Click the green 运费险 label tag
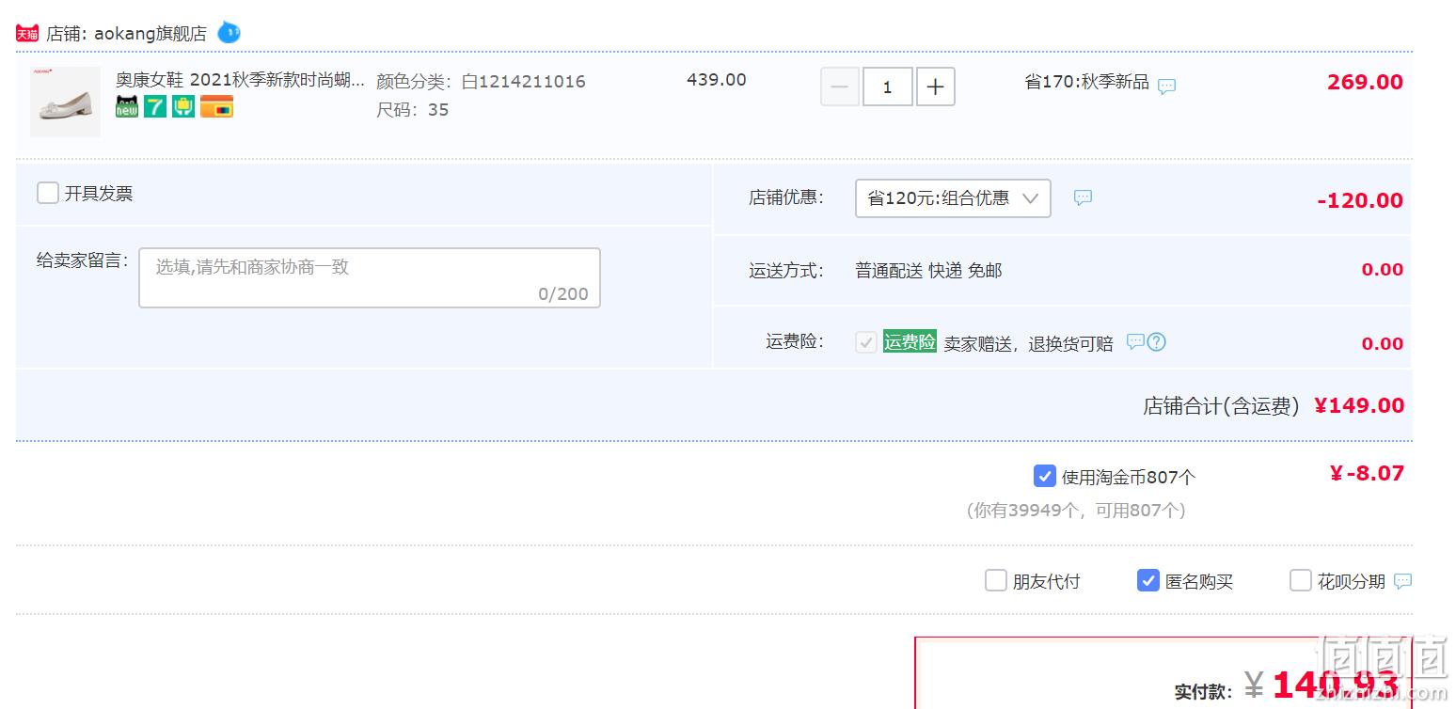This screenshot has height=709, width=1456. (x=910, y=341)
